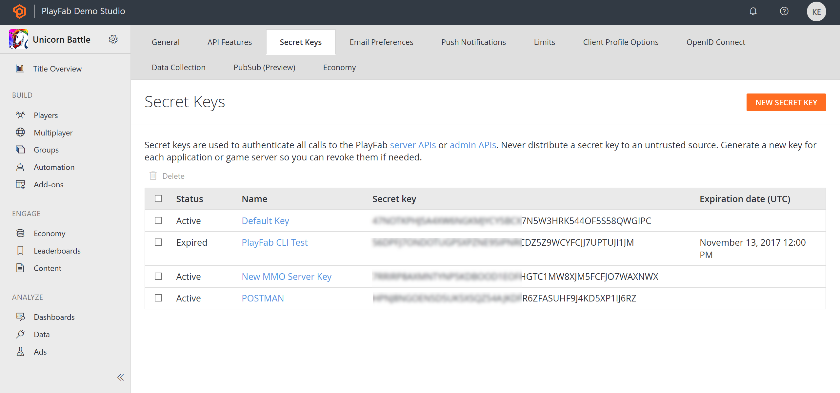Click the PlayFab logo icon
Image resolution: width=840 pixels, height=393 pixels.
pyautogui.click(x=19, y=11)
